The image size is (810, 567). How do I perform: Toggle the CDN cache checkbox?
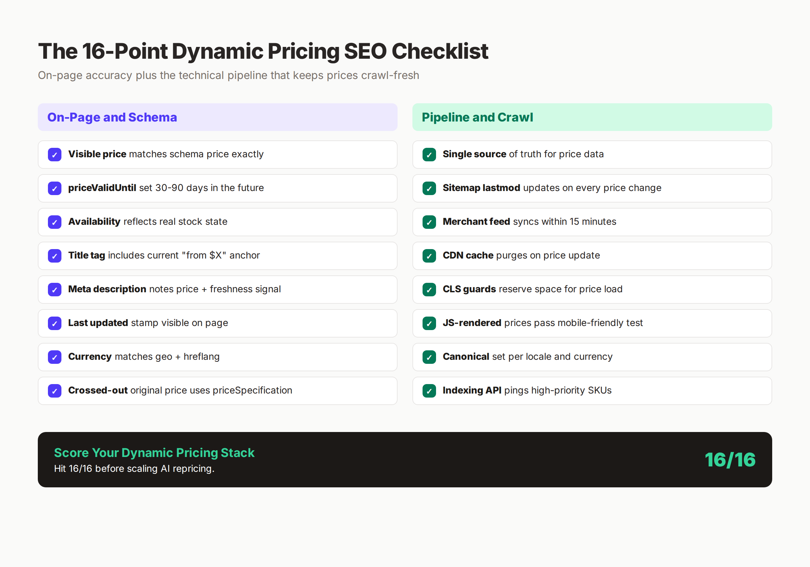[429, 256]
